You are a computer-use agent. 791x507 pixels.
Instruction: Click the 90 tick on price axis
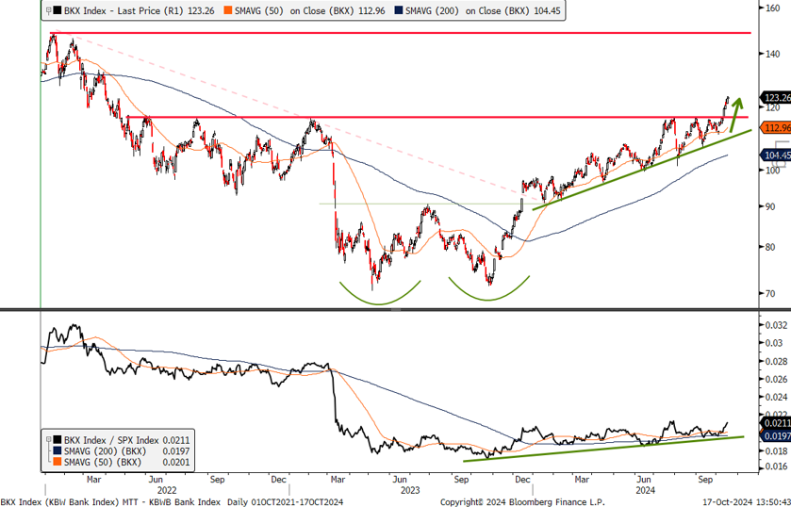click(770, 206)
